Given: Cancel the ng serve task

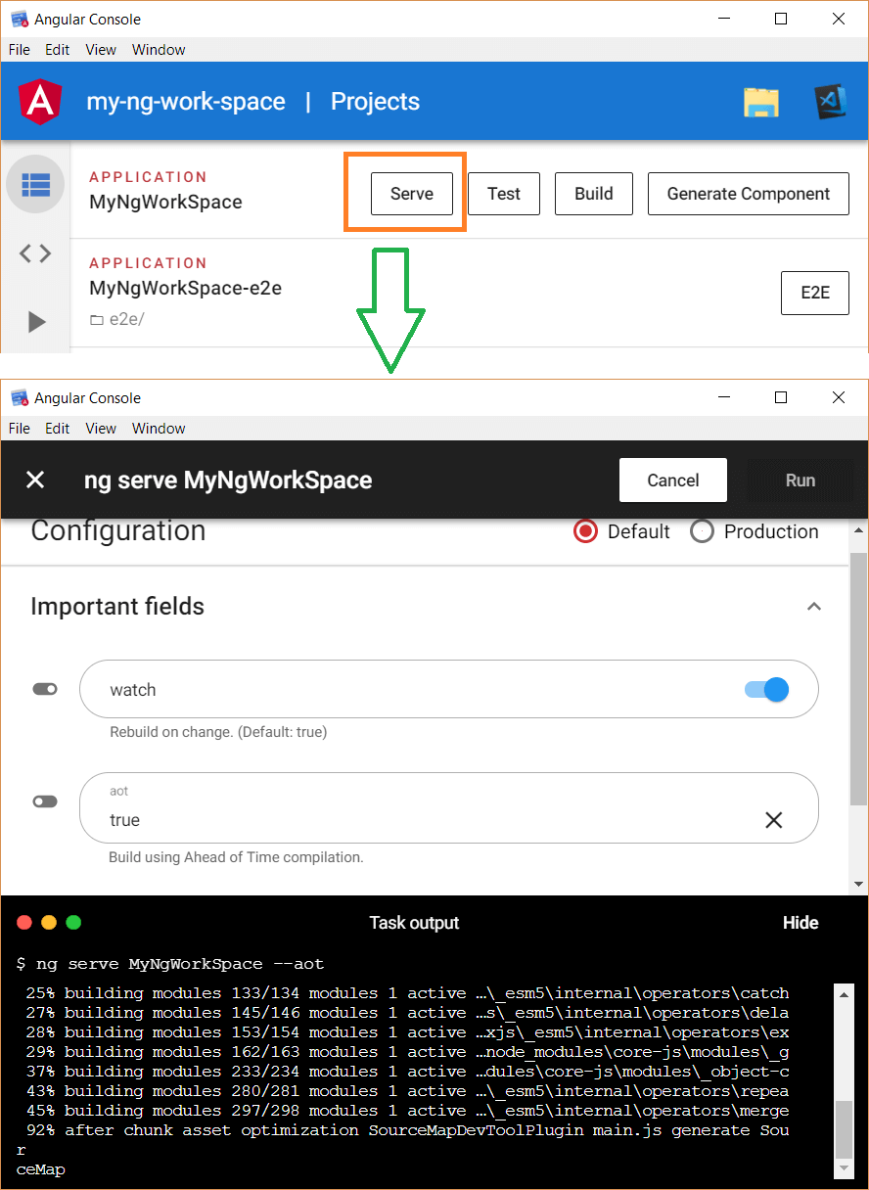Looking at the screenshot, I should (x=673, y=480).
